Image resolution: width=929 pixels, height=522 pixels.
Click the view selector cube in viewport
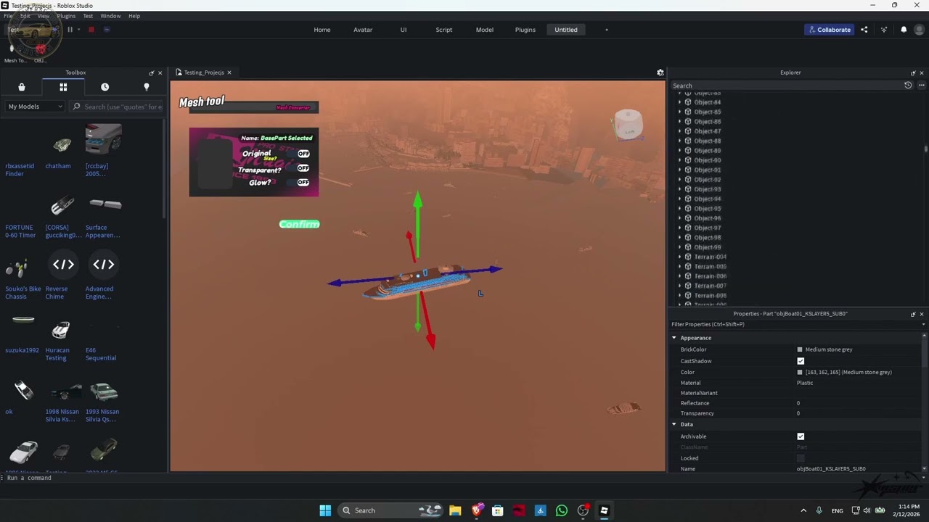coord(628,125)
